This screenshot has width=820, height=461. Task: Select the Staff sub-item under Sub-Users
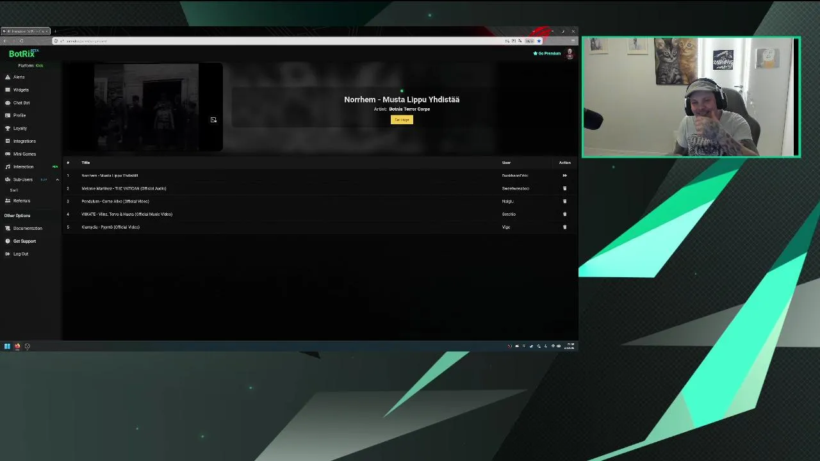tap(14, 190)
